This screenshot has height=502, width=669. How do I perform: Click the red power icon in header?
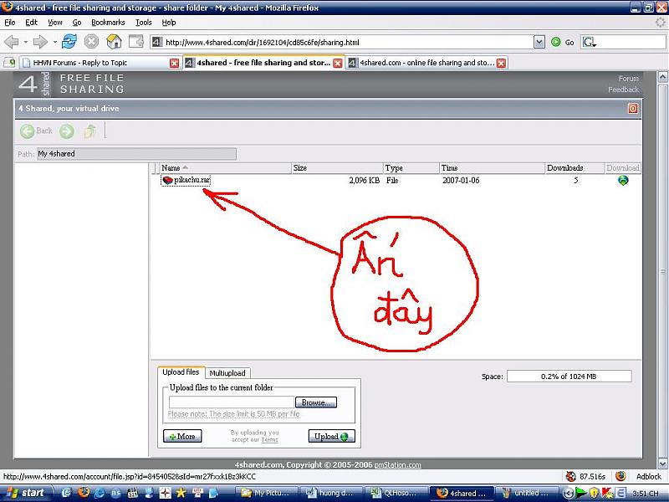tap(633, 108)
